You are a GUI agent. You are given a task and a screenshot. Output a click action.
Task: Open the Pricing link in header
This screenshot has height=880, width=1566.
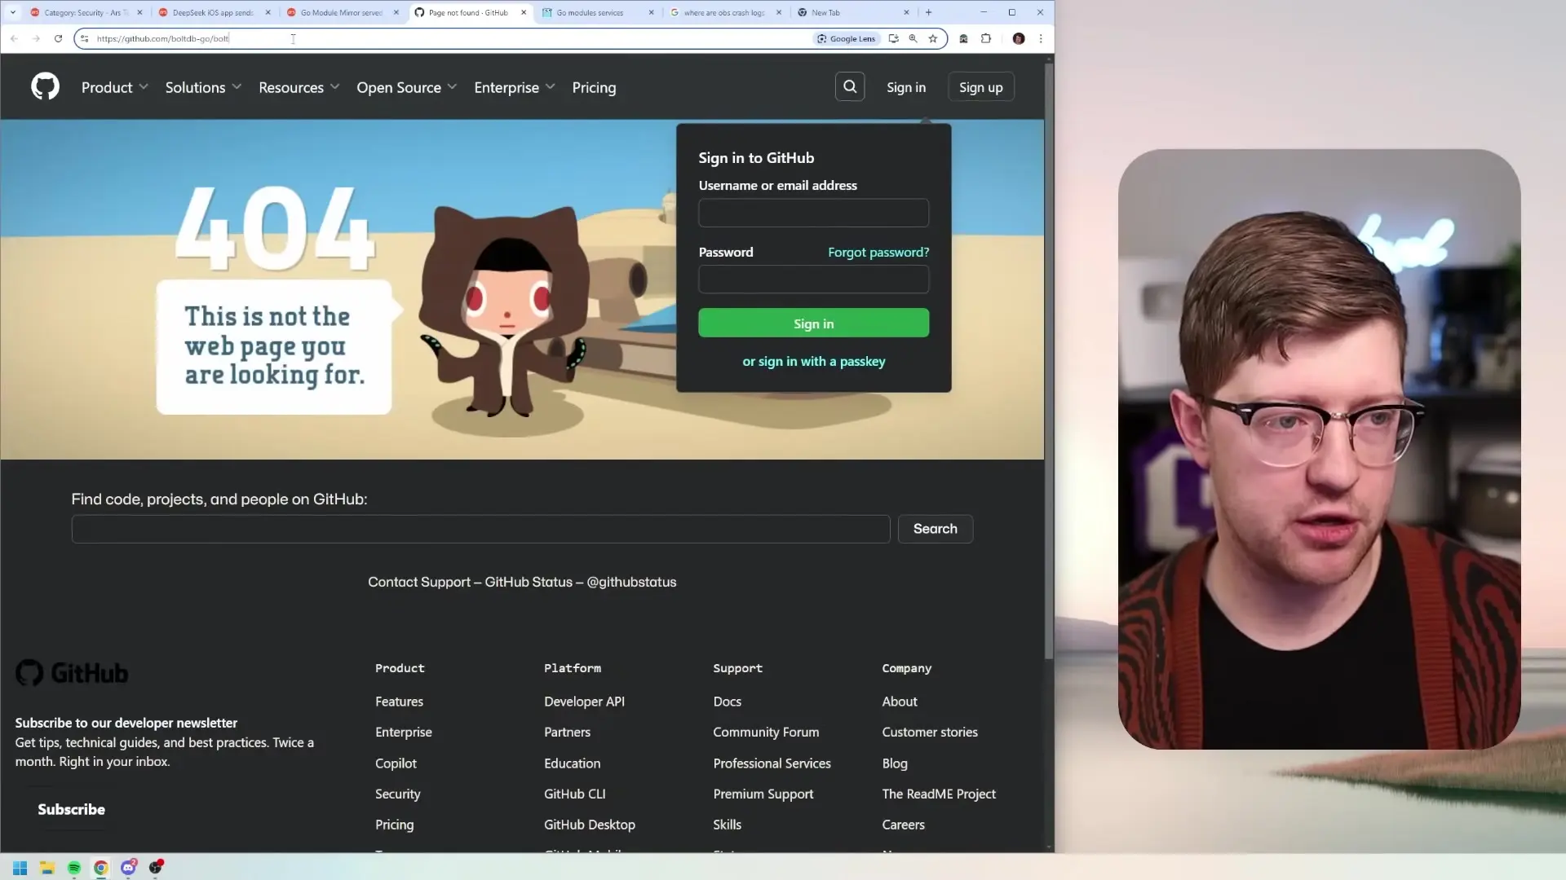pyautogui.click(x=594, y=87)
